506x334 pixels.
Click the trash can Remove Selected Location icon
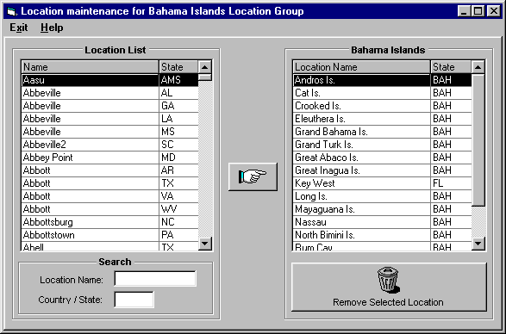[x=389, y=280]
